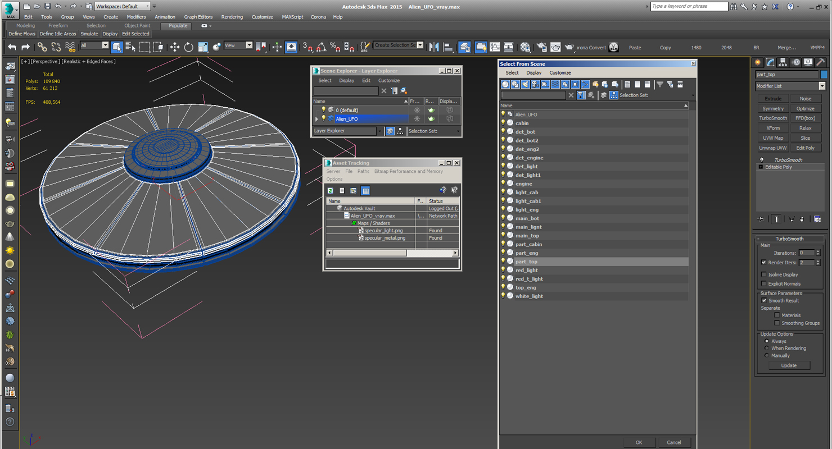832x449 pixels.
Task: Toggle the 3D Snaps magnet
Action: click(308, 47)
